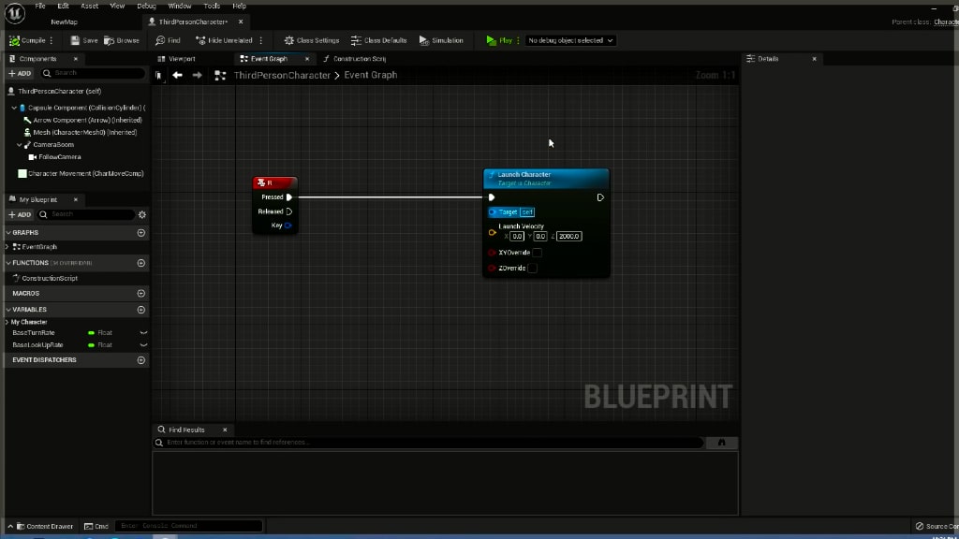Click ThirdPersonCharacter breadcrumb link
The image size is (959, 539).
pos(282,75)
